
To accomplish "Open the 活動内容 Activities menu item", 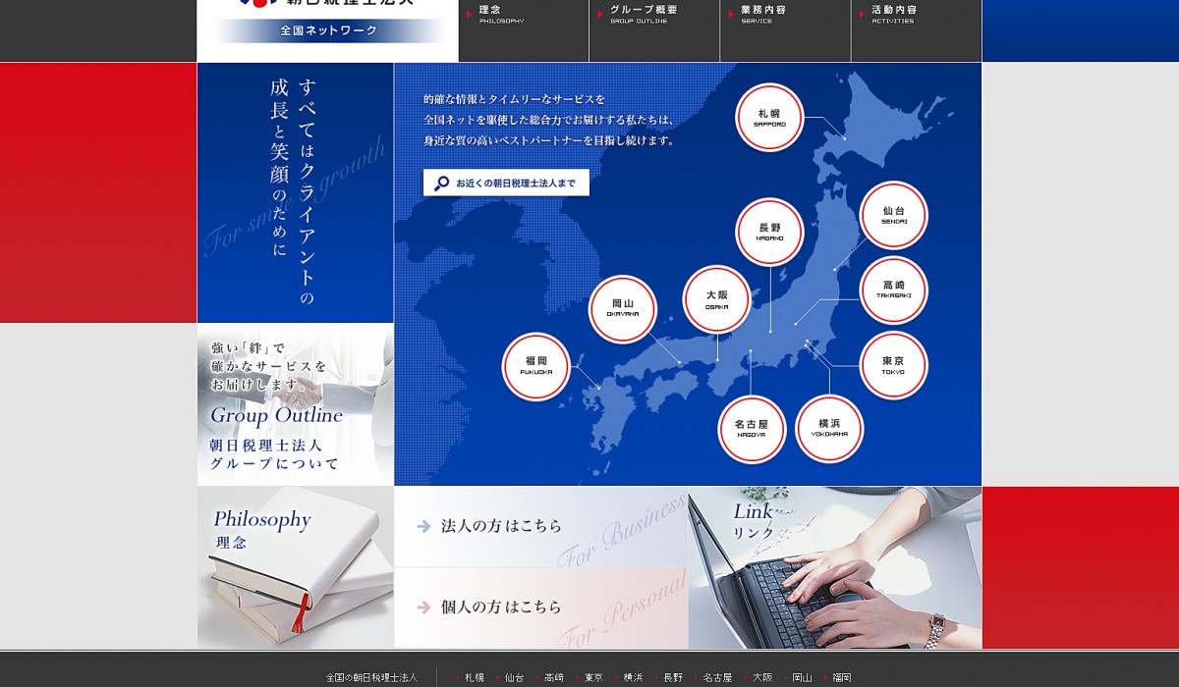I will coord(917,30).
